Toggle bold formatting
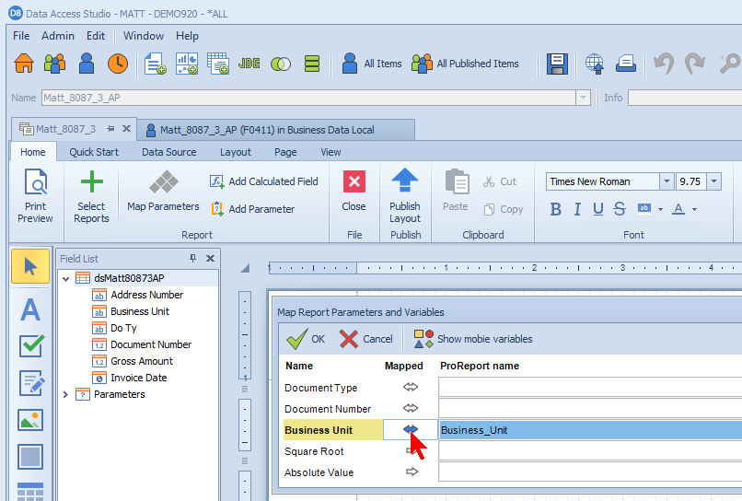The height and width of the screenshot is (501, 742). tap(555, 209)
